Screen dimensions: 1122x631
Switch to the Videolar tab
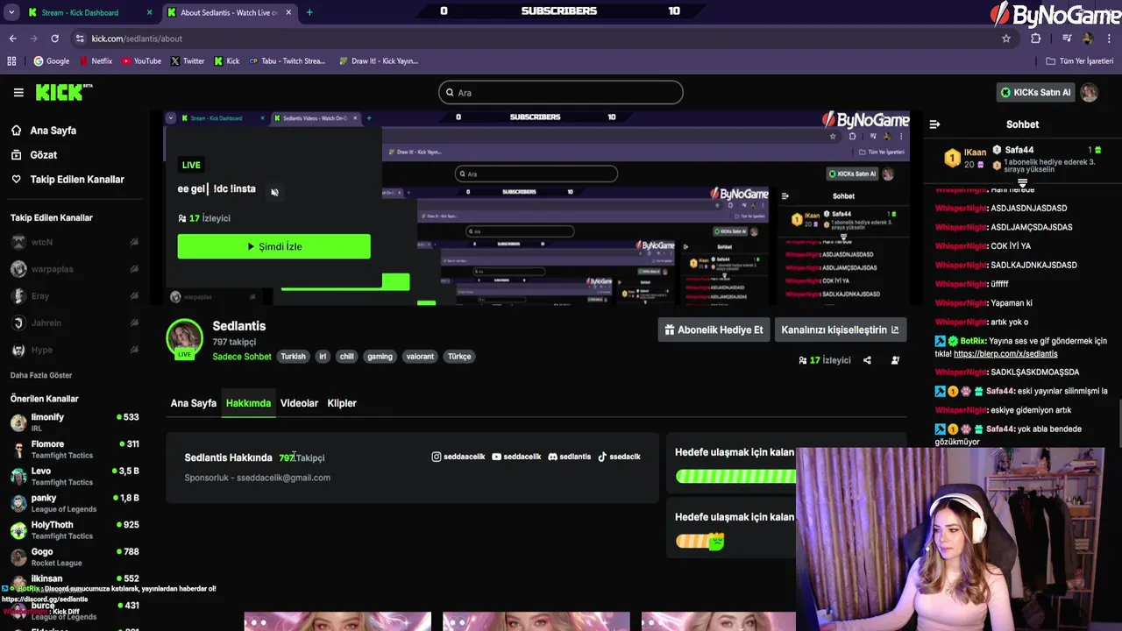[299, 403]
